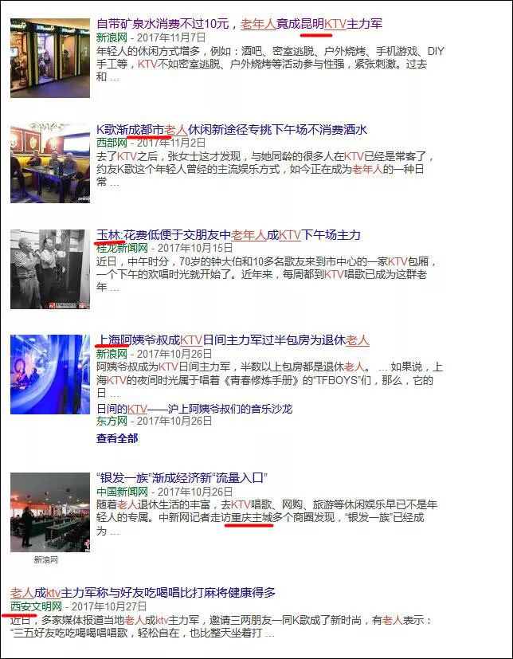Visit 新浪网 source under the Shanghai headline
Viewport: 513px width, 659px height.
point(112,354)
